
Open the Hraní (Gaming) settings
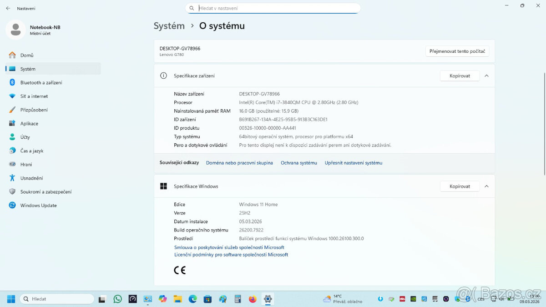click(x=27, y=164)
